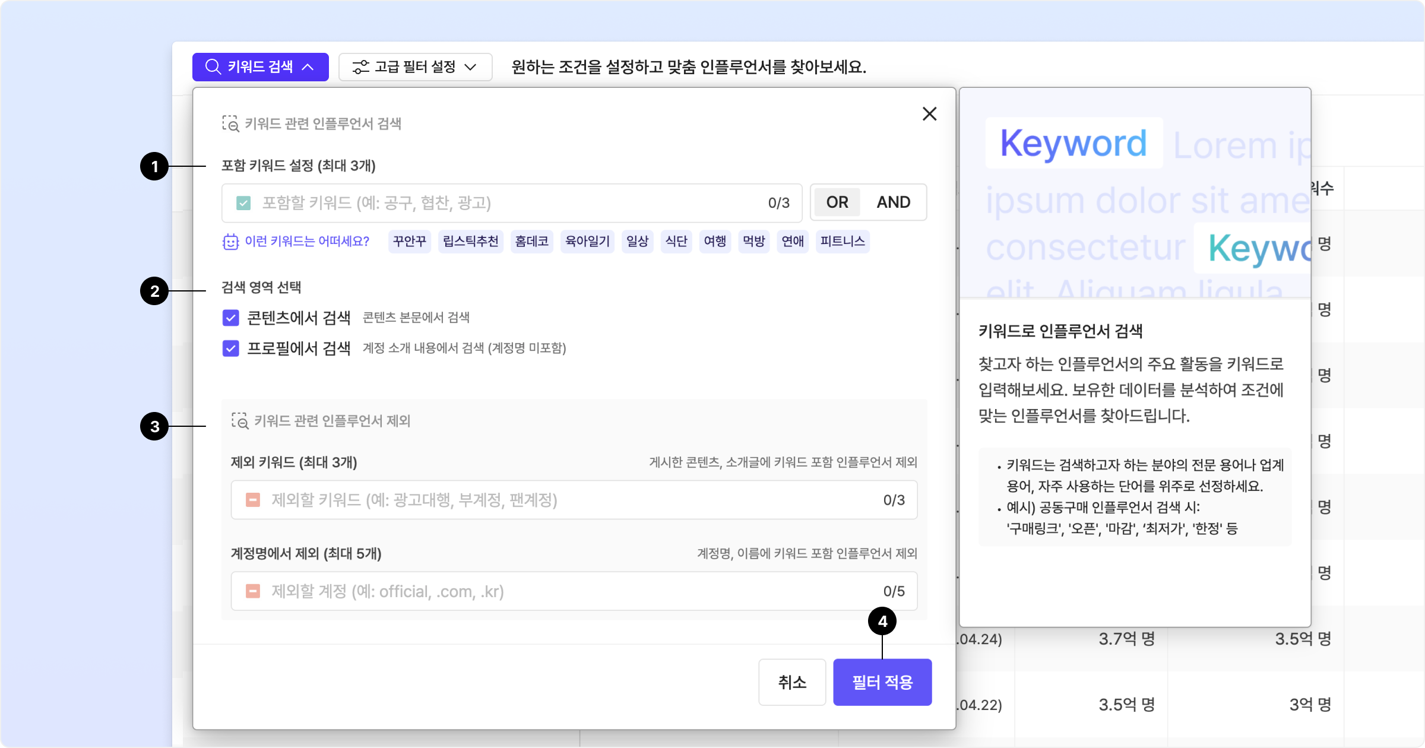Click the 취소 button
This screenshot has height=748, width=1425.
coord(792,682)
